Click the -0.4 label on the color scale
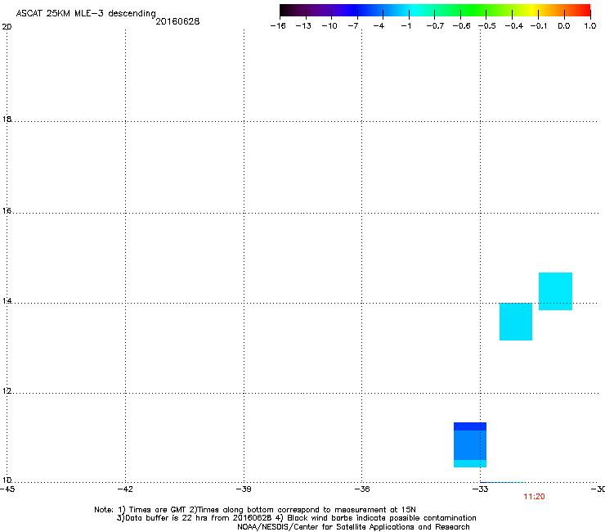This screenshot has width=605, height=532. (514, 26)
